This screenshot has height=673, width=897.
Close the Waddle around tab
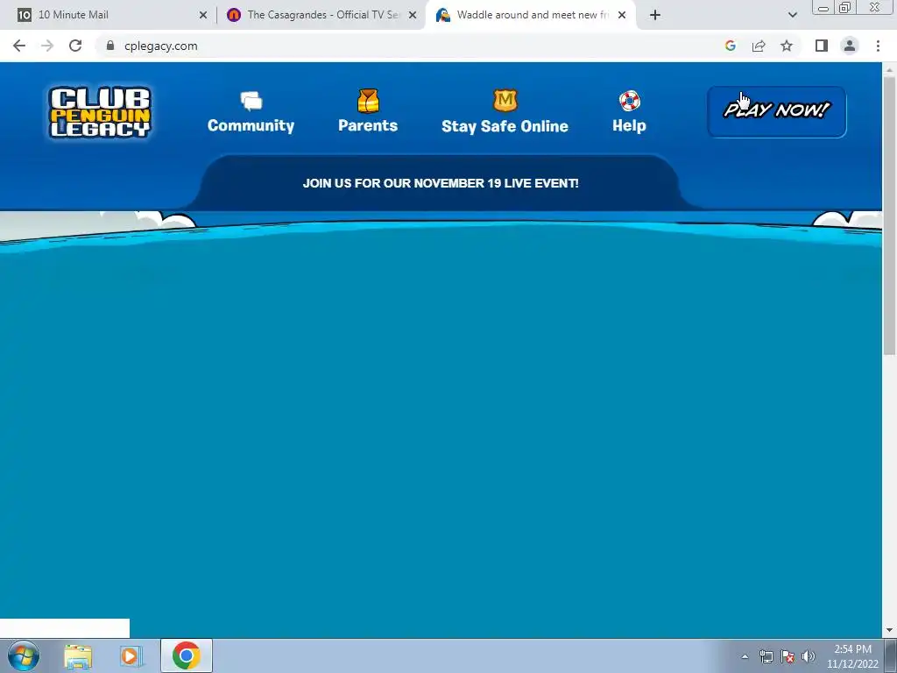tap(622, 15)
